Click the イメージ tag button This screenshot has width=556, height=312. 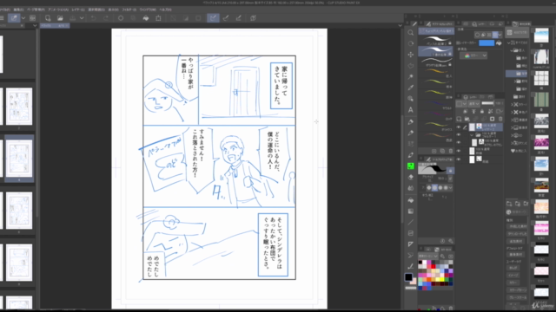click(513, 276)
